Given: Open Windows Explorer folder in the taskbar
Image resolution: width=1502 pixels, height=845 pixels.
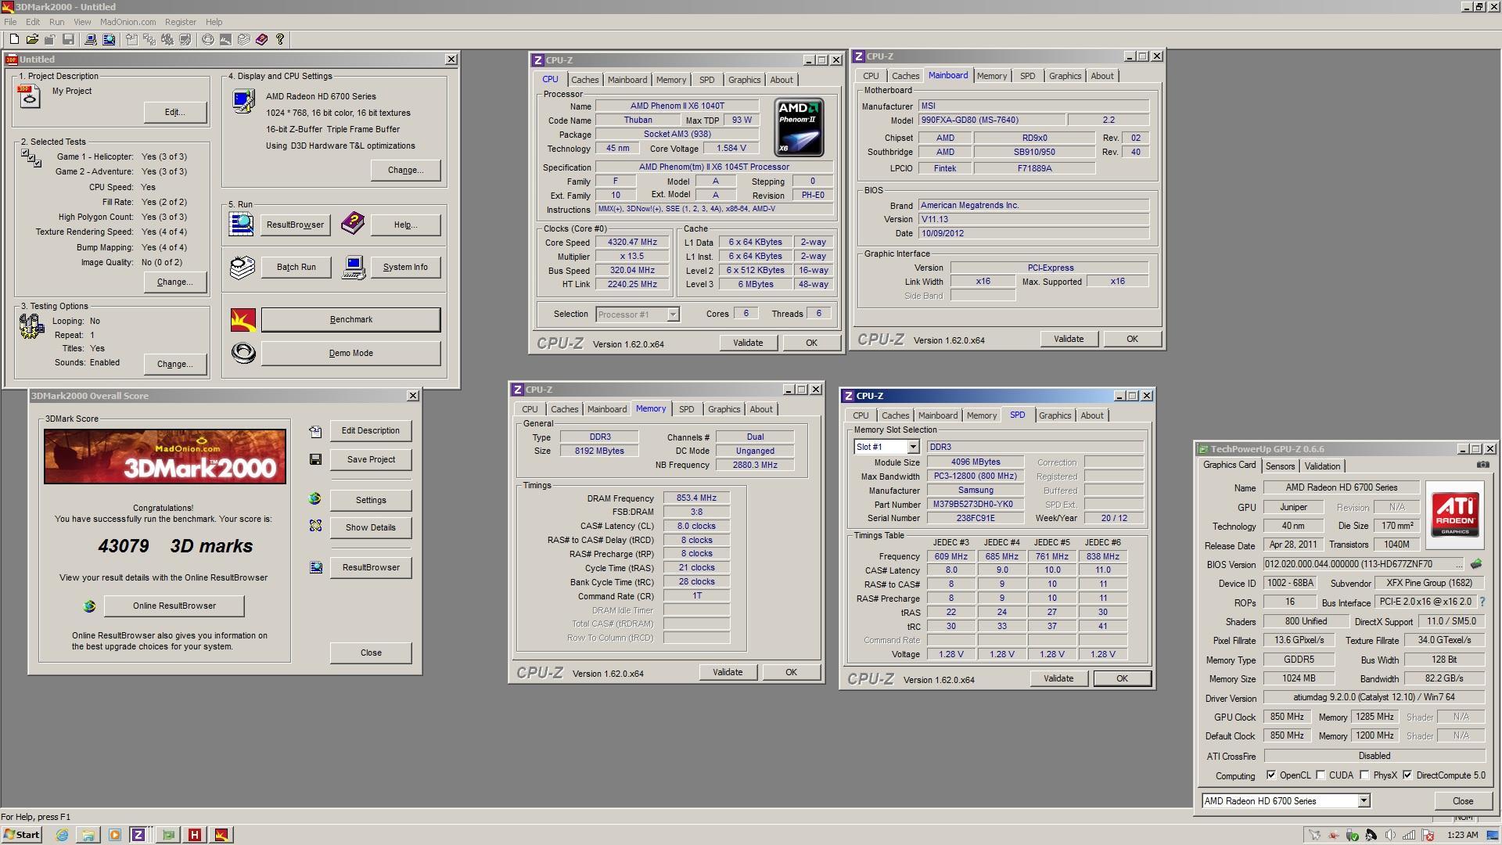Looking at the screenshot, I should coord(88,835).
